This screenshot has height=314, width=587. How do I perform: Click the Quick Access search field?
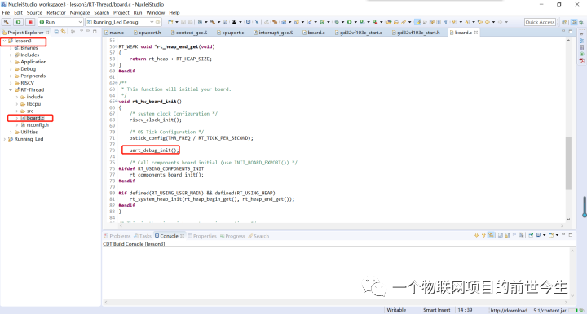tap(540, 22)
